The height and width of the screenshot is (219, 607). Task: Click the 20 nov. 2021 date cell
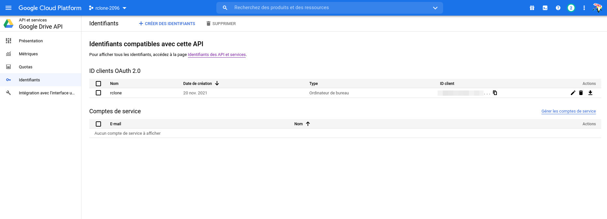click(x=195, y=93)
